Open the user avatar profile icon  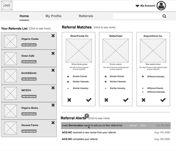pyautogui.click(x=161, y=6)
